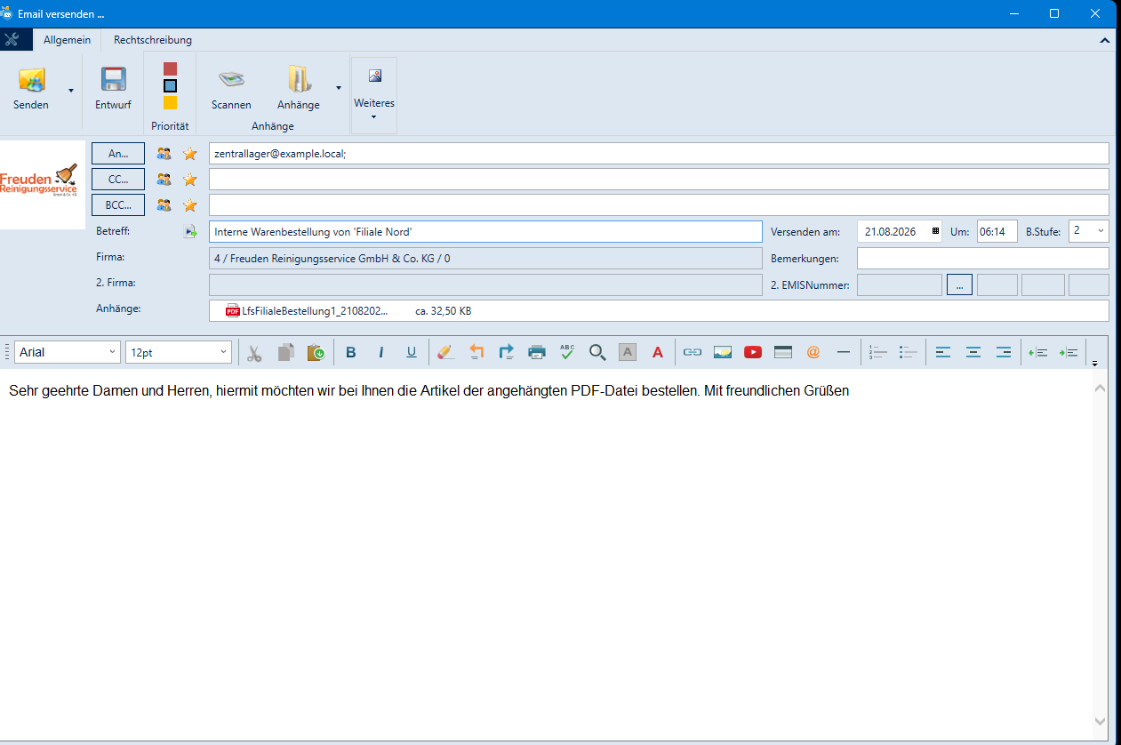The width and height of the screenshot is (1121, 745).
Task: Open the tools wrench menu
Action: pyautogui.click(x=12, y=40)
